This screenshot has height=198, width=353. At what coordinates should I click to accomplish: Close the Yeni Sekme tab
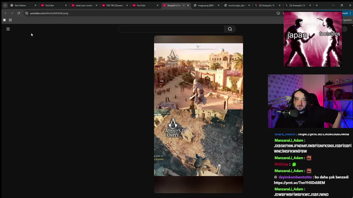[35, 5]
